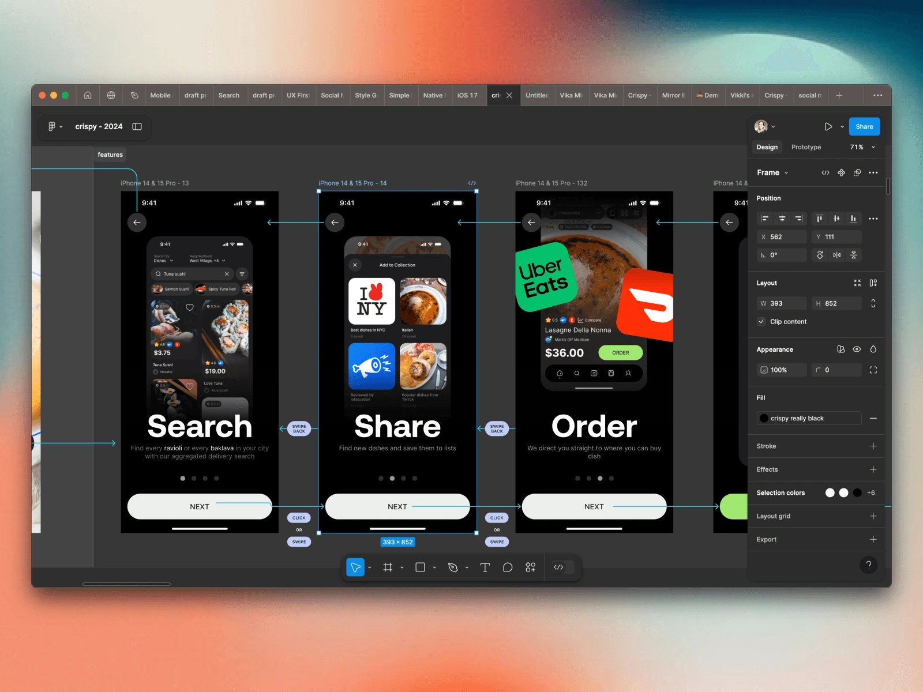Expand the Frame tool options chevron
This screenshot has width=923, height=692.
[402, 567]
